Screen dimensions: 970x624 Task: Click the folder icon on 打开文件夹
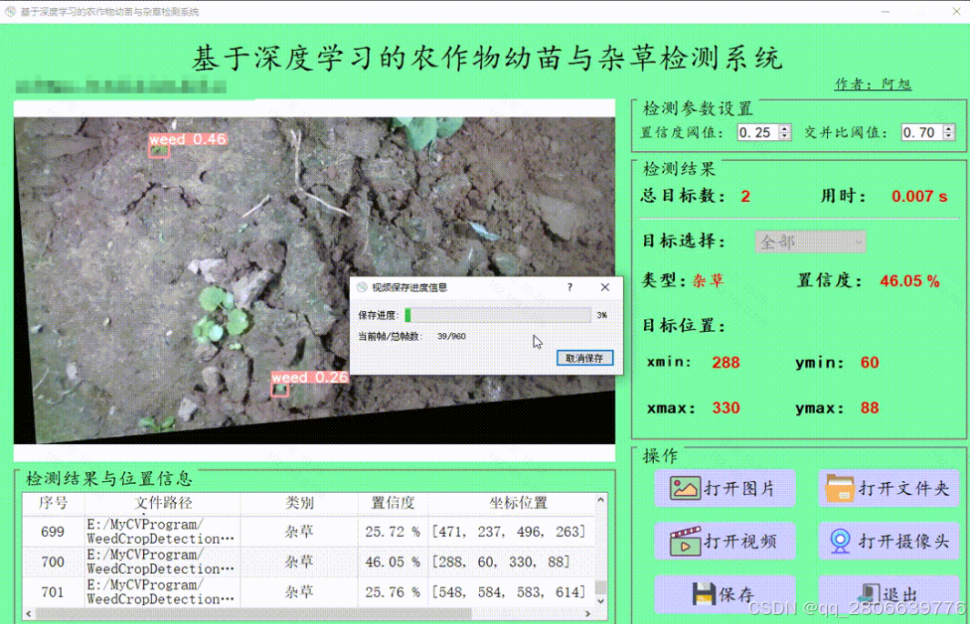click(840, 488)
